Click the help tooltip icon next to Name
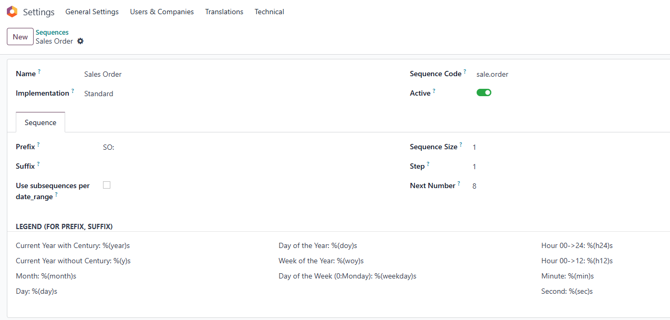Viewport: 670px width, 320px height. click(39, 71)
